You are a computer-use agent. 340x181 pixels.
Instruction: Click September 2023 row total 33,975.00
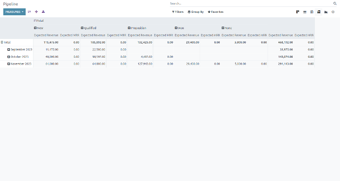[280, 49]
